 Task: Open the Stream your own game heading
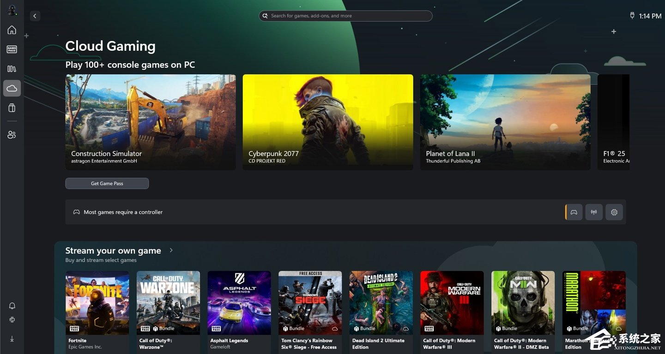tap(113, 251)
